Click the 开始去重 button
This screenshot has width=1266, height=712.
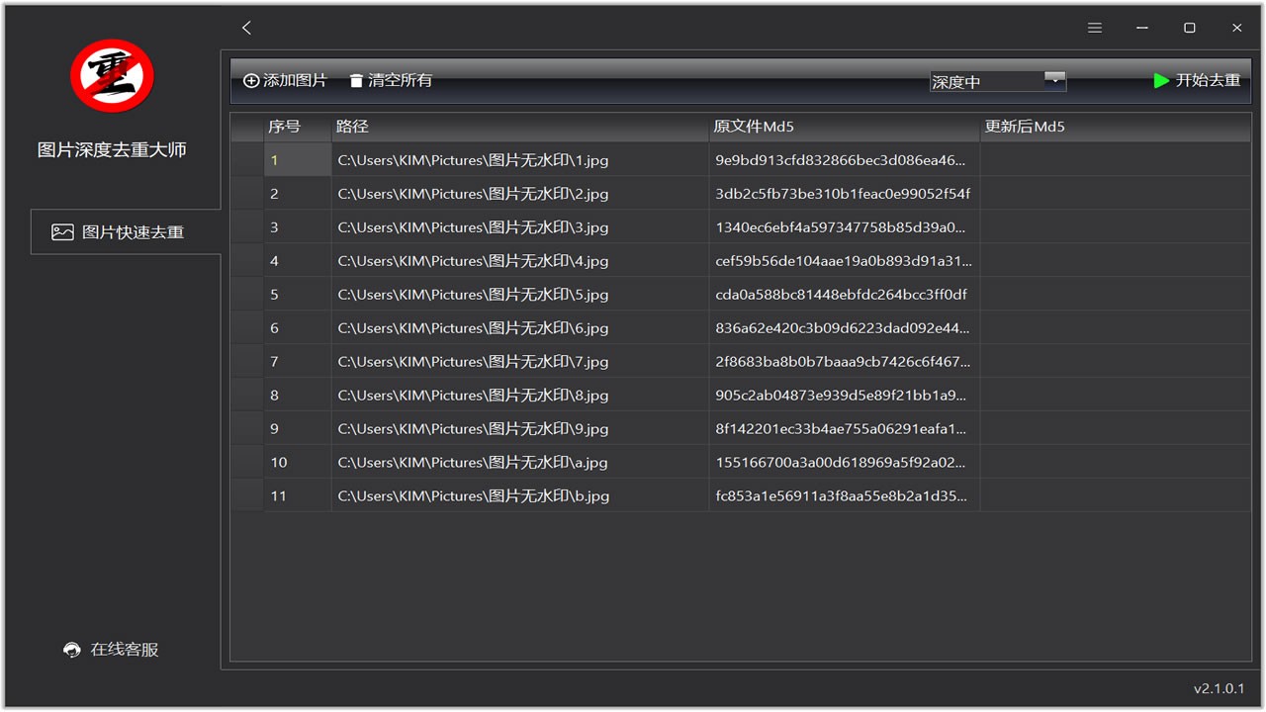click(x=1197, y=81)
